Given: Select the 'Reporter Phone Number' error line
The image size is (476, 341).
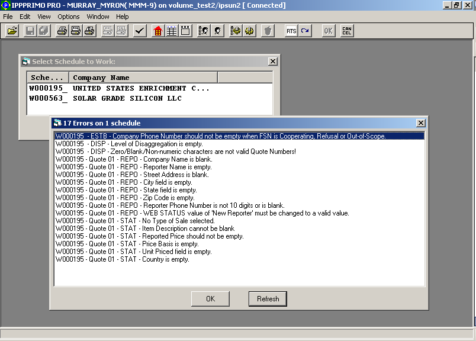Looking at the screenshot, I should click(239, 205).
